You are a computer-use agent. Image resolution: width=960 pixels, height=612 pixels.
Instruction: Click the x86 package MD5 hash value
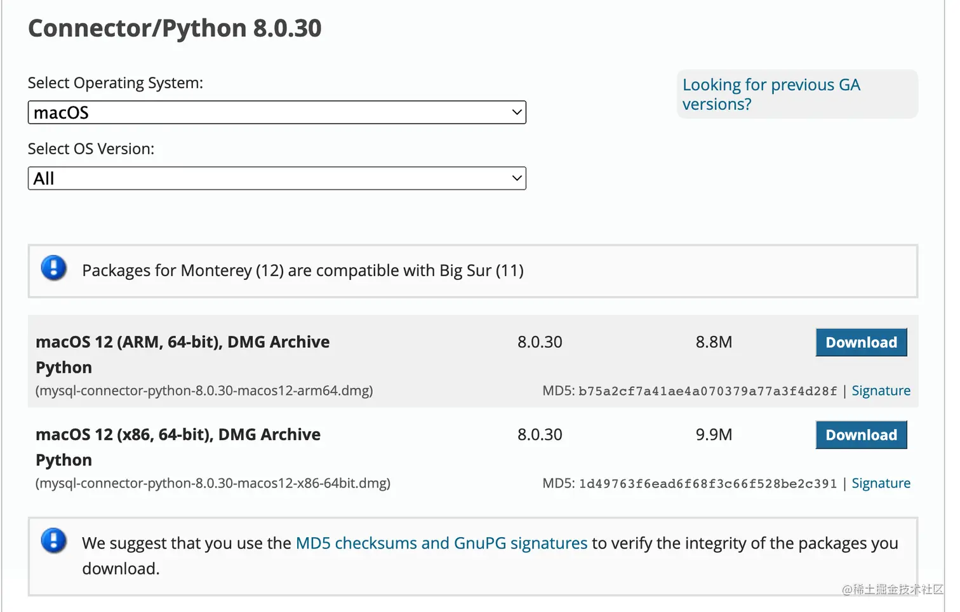[707, 484]
